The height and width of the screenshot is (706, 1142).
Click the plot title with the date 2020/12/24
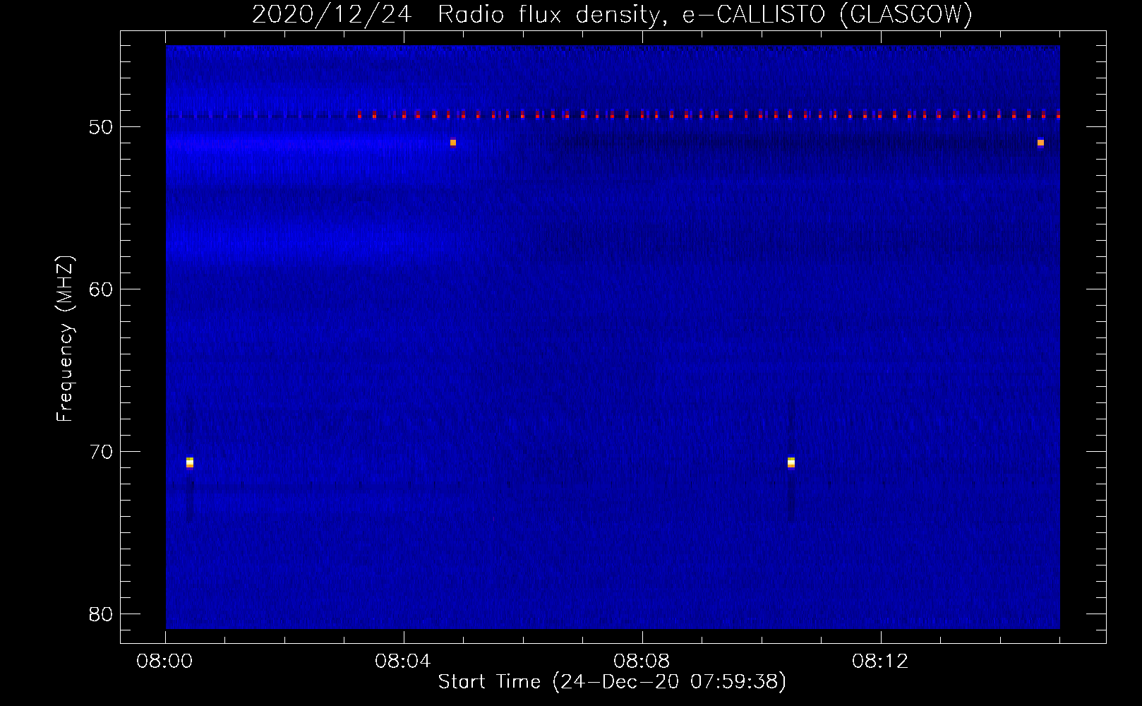612,14
